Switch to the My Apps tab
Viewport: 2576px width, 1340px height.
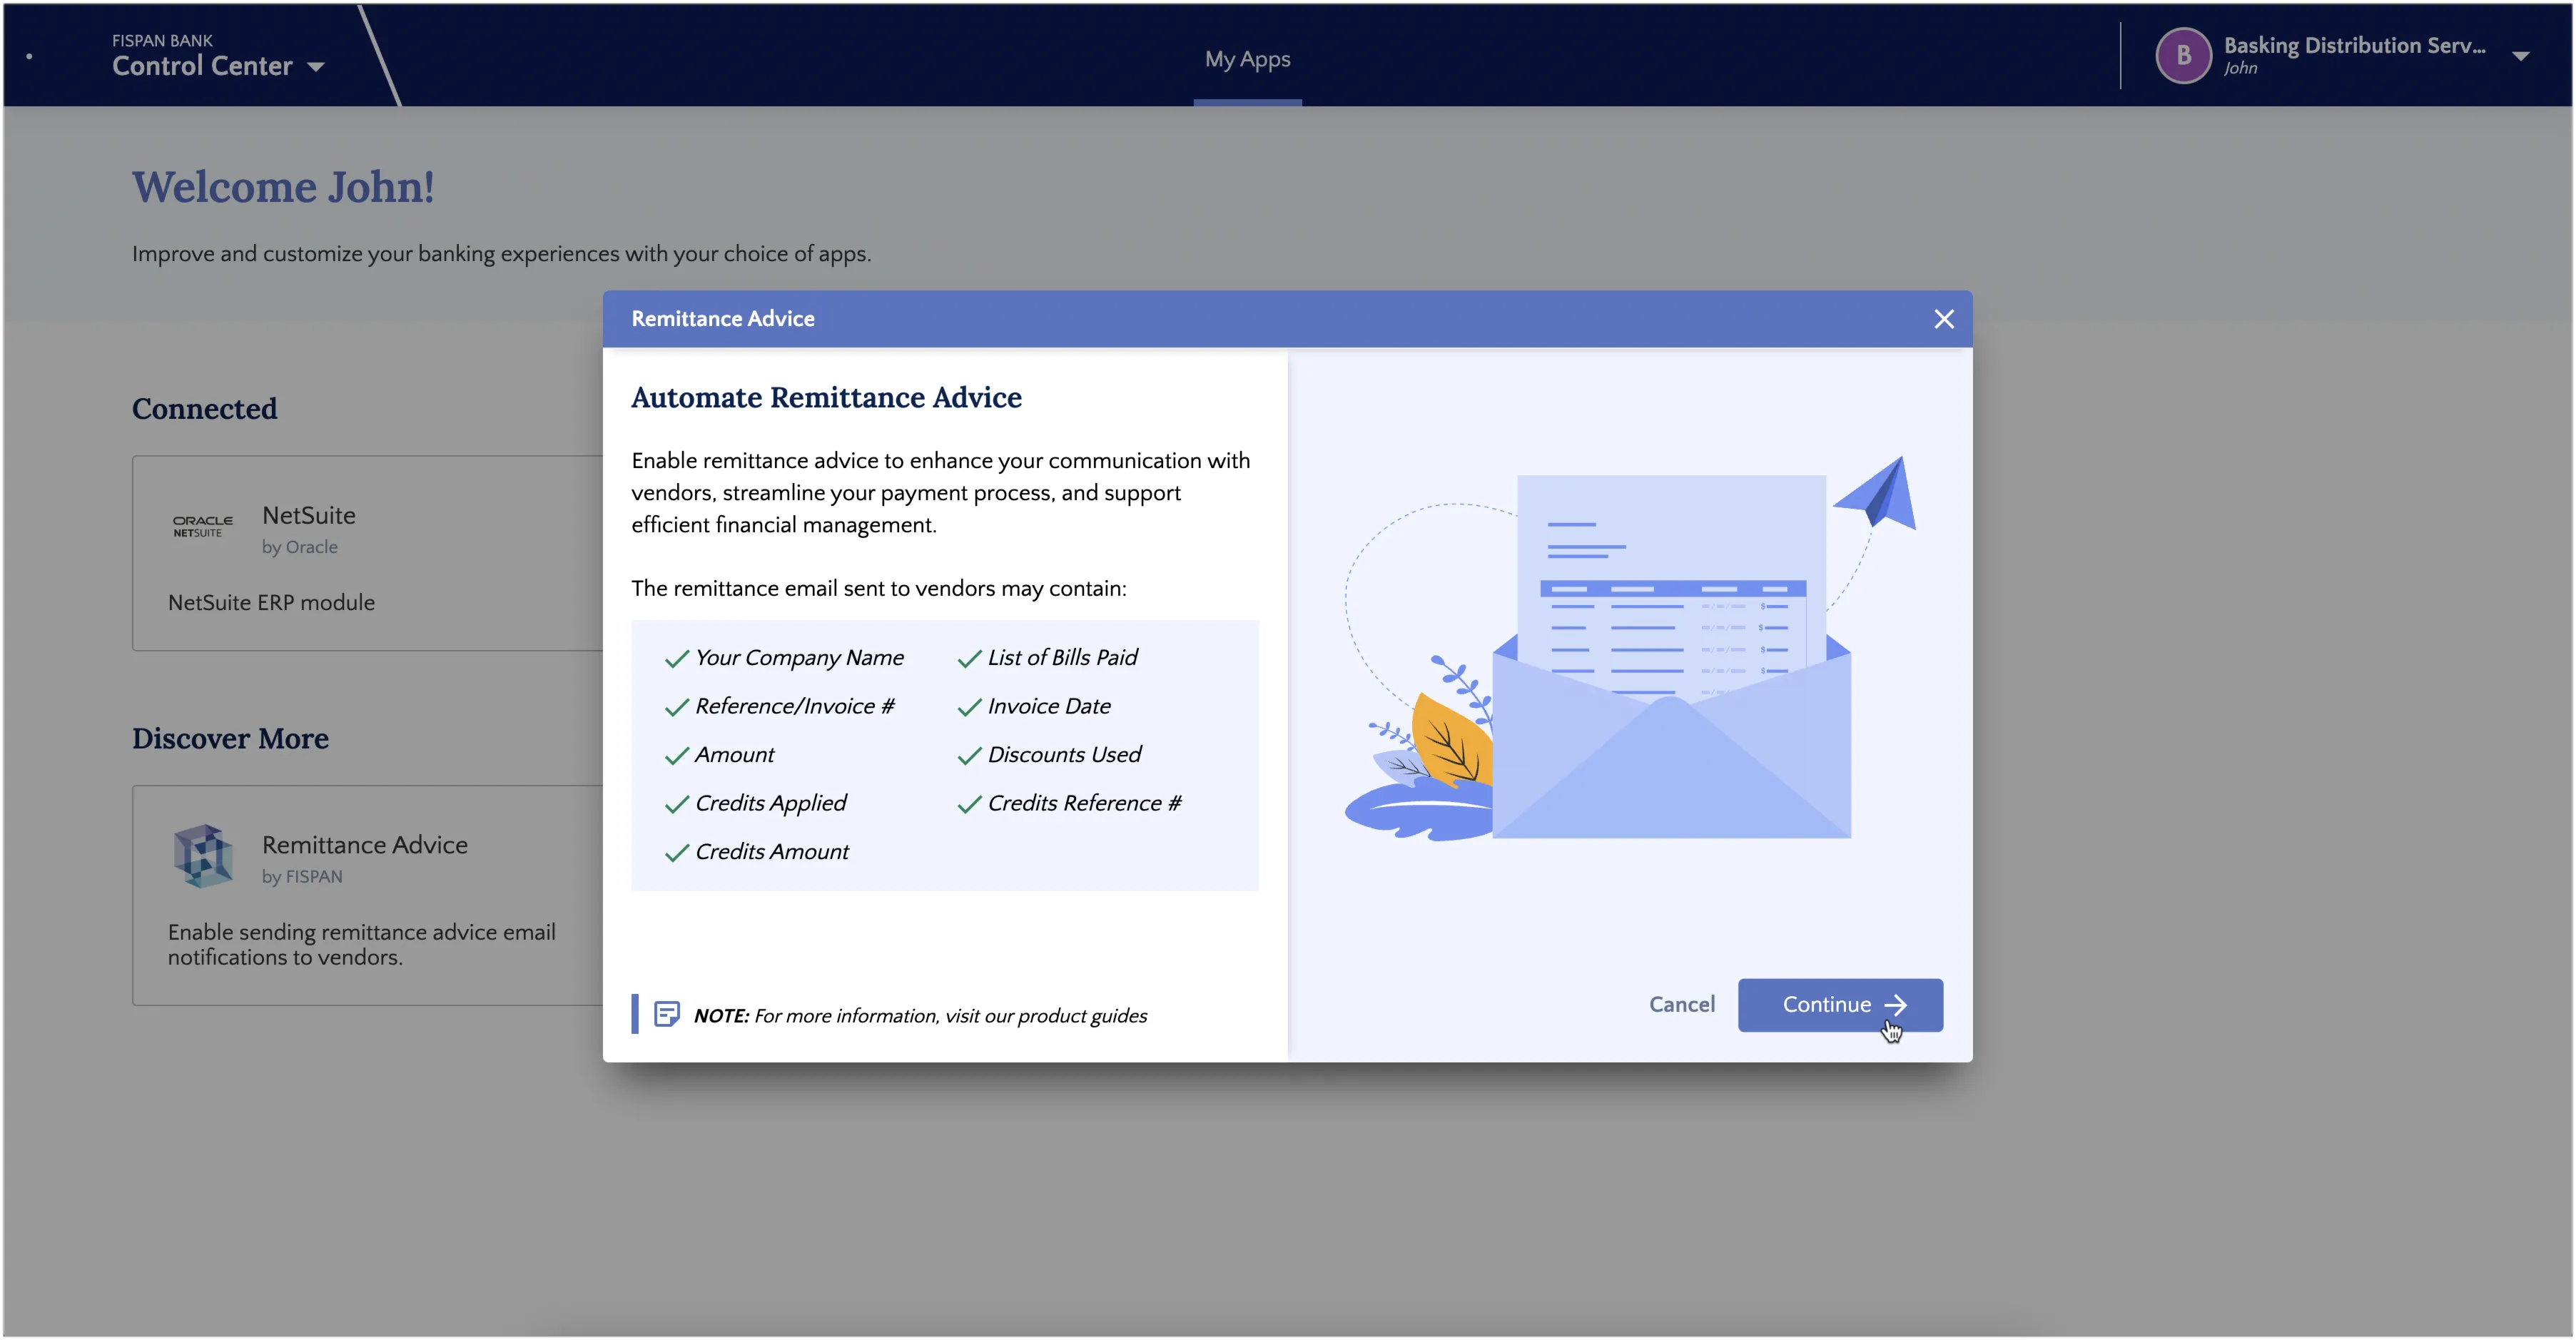pyautogui.click(x=1247, y=59)
